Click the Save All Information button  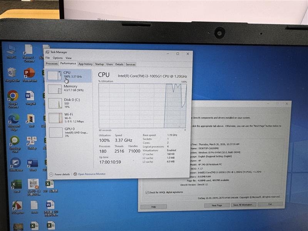(243, 205)
